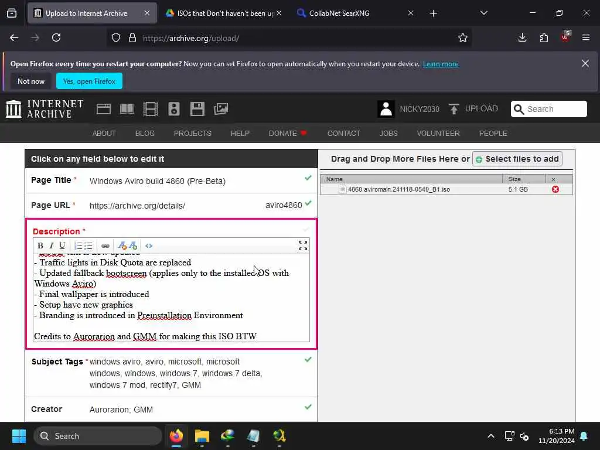600x450 pixels.
Task: Open the uBlock extension icon with badge
Action: (x=565, y=37)
